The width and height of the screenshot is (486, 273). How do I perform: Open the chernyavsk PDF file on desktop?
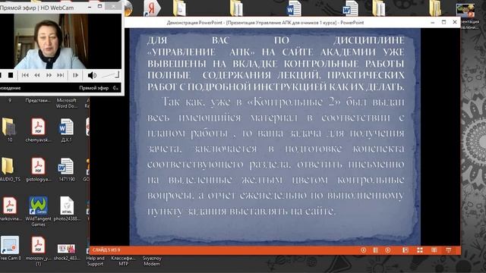[x=38, y=130]
